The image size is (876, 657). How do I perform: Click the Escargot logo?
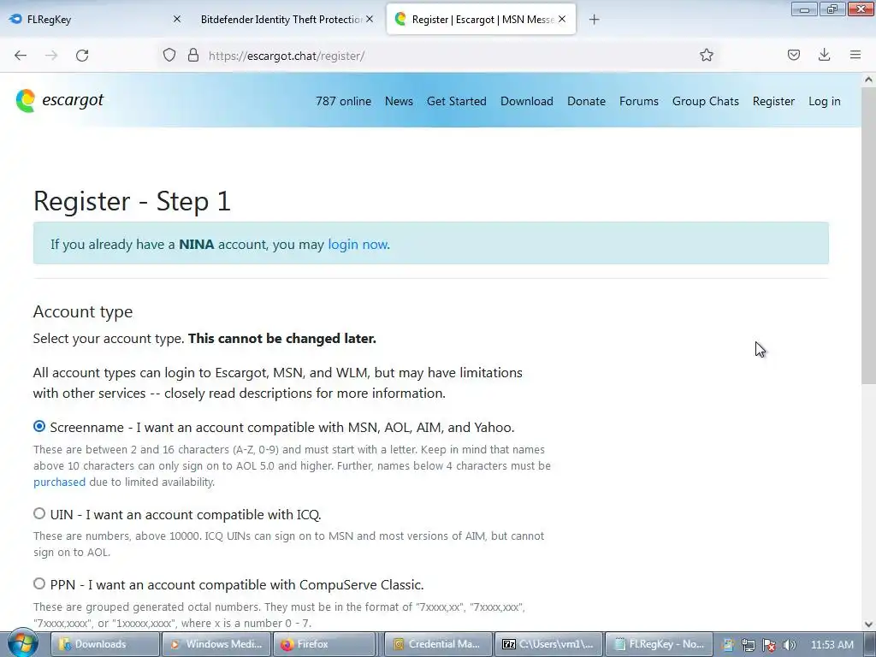[60, 101]
